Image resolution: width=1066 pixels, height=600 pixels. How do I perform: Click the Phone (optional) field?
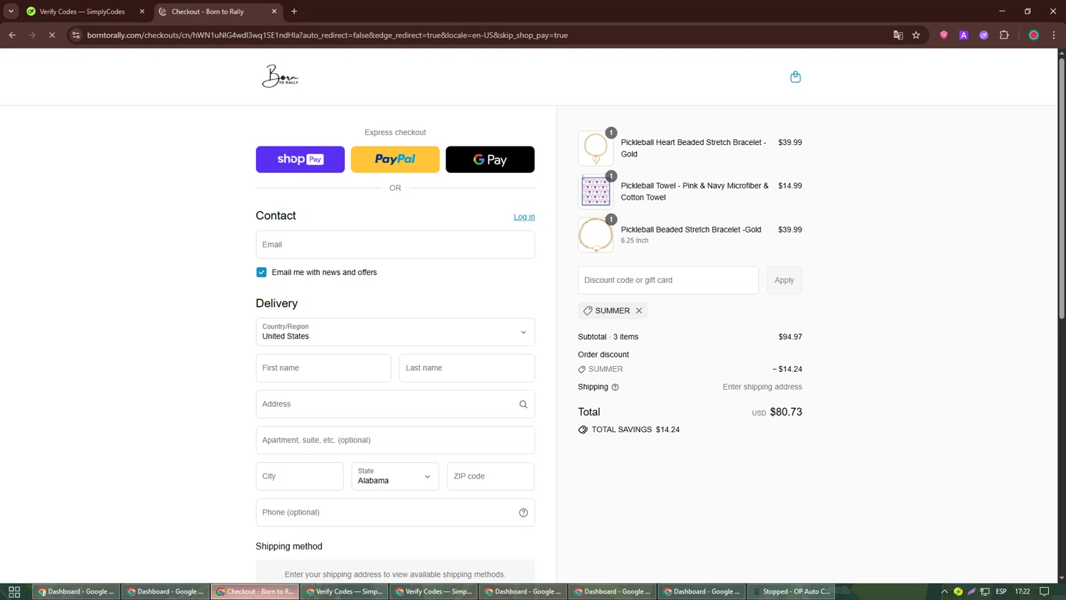click(395, 513)
